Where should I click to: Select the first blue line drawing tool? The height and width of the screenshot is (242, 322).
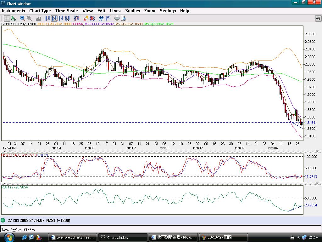pos(48,19)
